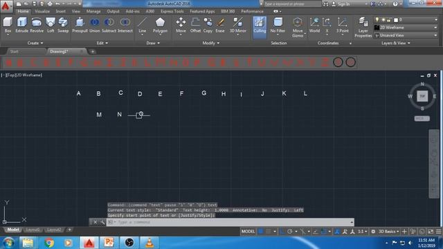
Task: Switch to the Manage ribbon tab
Action: 93,11
